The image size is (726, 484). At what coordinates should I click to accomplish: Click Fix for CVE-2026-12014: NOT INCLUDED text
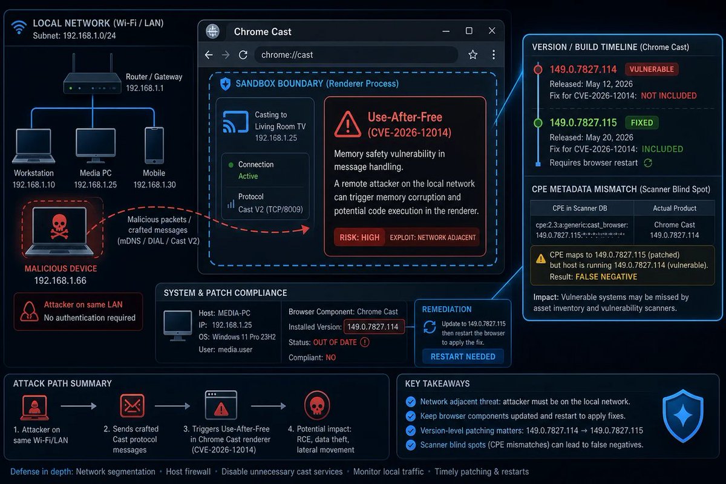point(623,96)
